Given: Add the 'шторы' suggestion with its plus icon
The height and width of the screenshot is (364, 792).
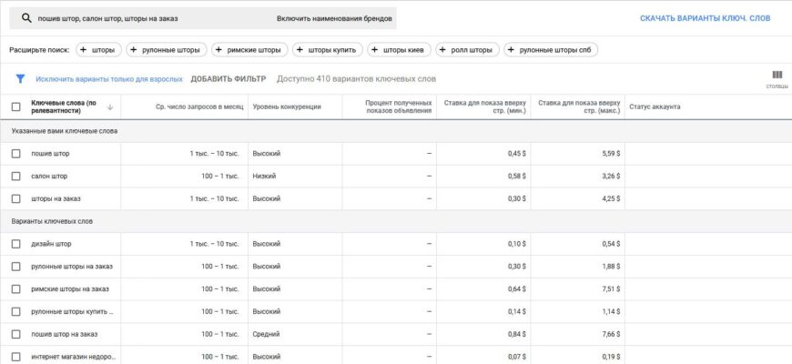Looking at the screenshot, I should pyautogui.click(x=82, y=50).
